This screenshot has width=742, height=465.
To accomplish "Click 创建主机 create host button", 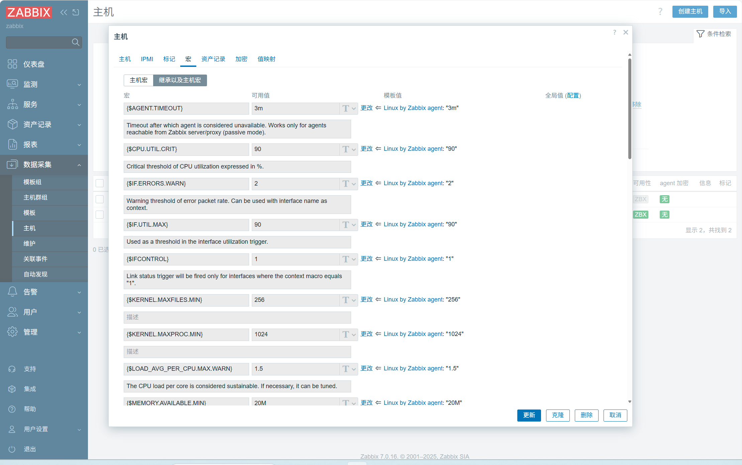I will 690,12.
